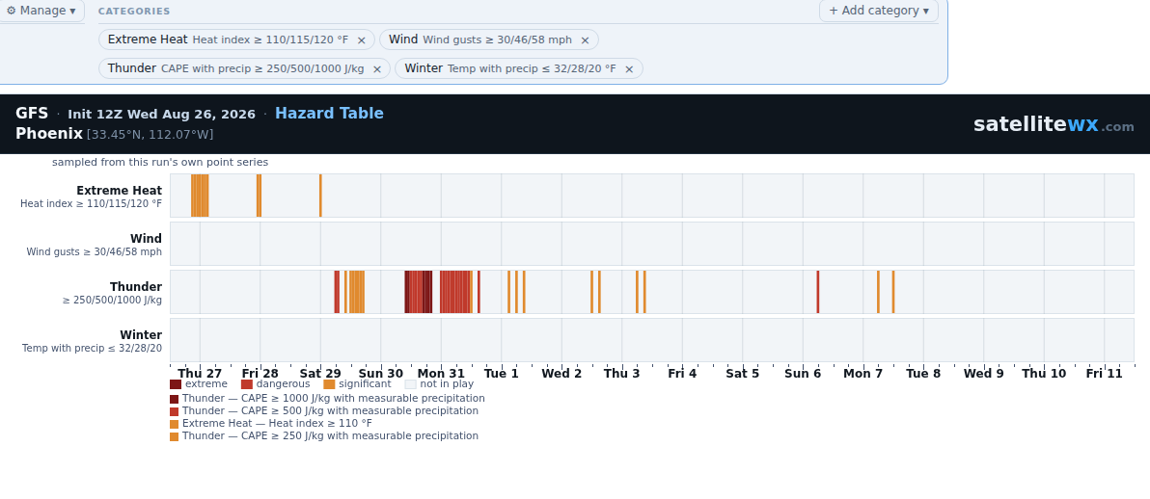Click the not in play legend swatch
The image size is (1150, 499).
(411, 384)
